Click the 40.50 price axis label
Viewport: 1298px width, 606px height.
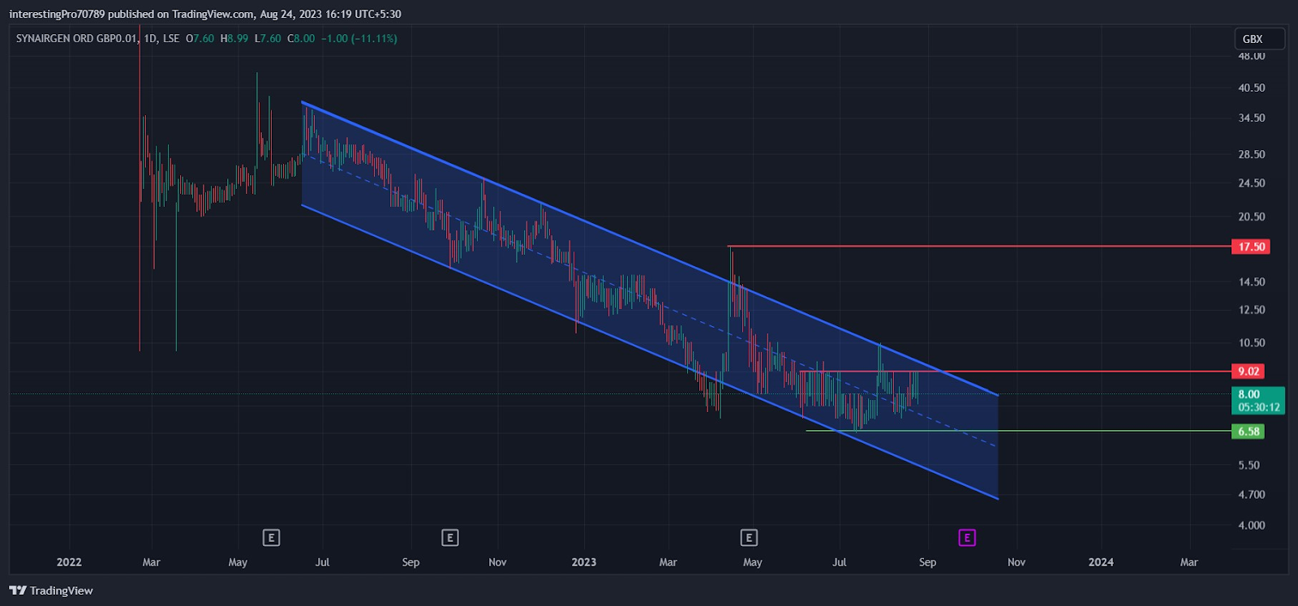(1252, 88)
